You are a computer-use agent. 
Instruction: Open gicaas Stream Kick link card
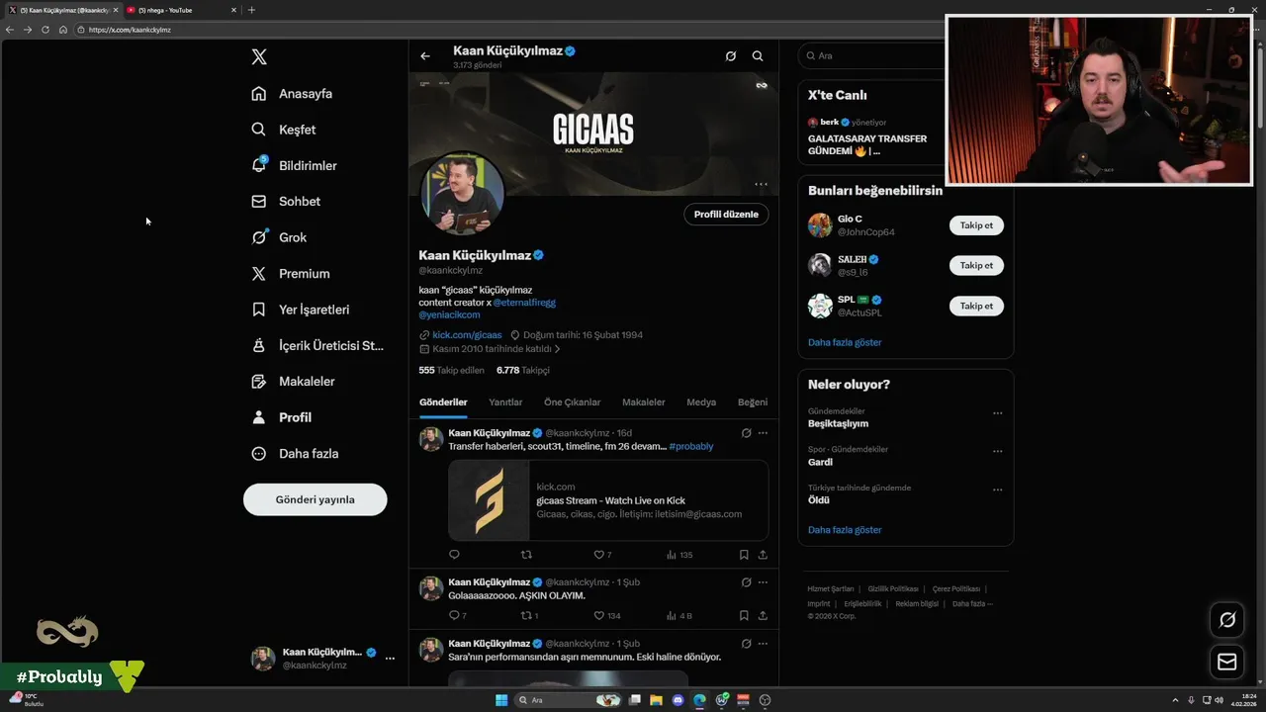(x=608, y=500)
